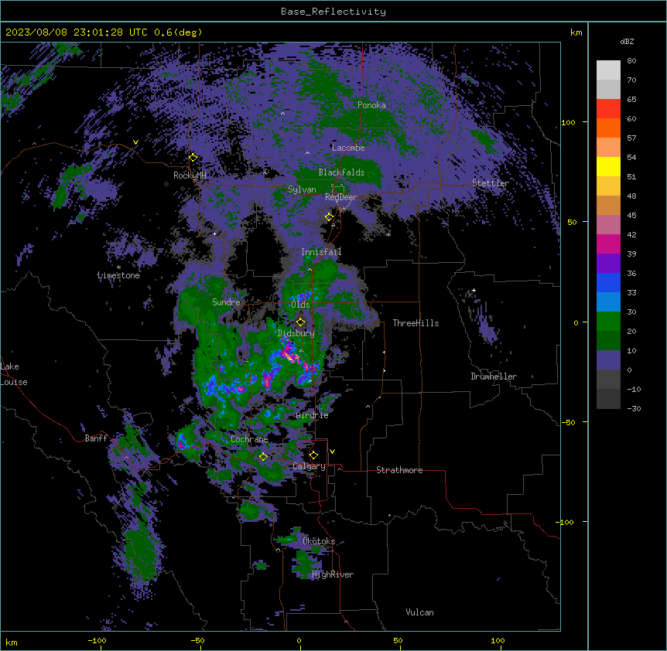
Task: Click the -30 value on dBZ scale
Action: pos(634,408)
